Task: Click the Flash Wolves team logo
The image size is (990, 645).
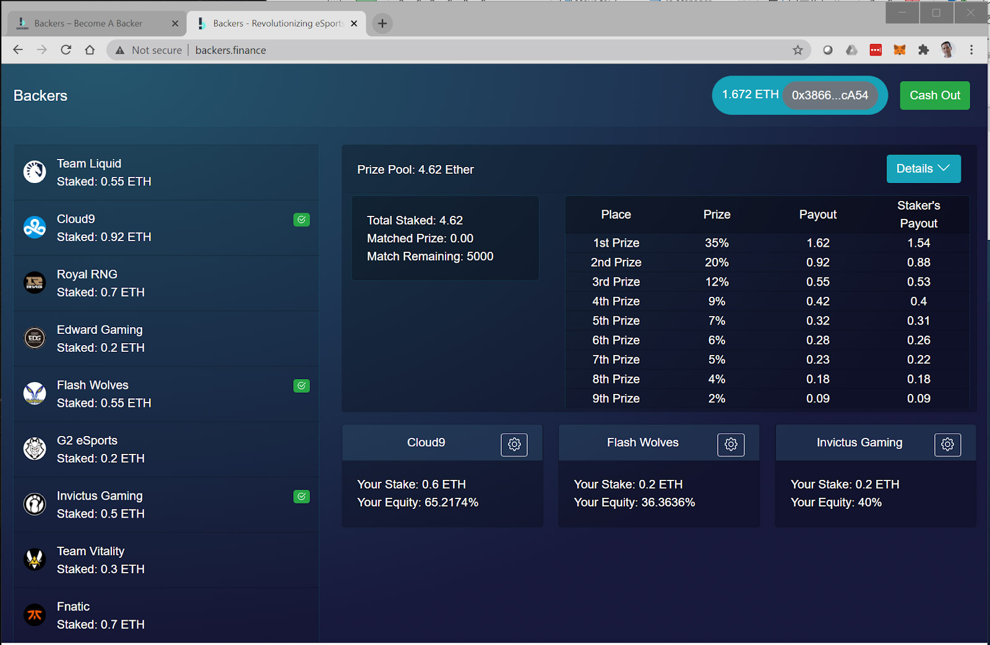Action: (x=35, y=393)
